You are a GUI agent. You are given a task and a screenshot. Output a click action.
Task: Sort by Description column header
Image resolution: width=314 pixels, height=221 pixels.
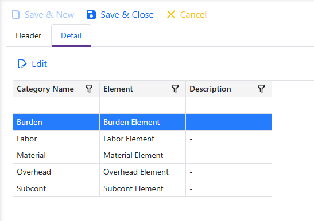pyautogui.click(x=210, y=89)
